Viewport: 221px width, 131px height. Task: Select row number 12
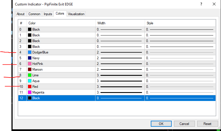pyautogui.click(x=21, y=98)
